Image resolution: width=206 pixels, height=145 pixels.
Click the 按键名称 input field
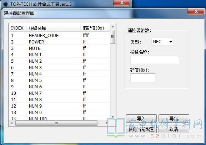[155, 60]
